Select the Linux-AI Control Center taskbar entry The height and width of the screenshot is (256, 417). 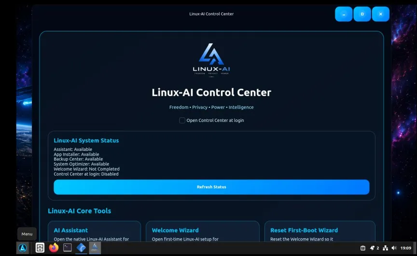pos(95,248)
